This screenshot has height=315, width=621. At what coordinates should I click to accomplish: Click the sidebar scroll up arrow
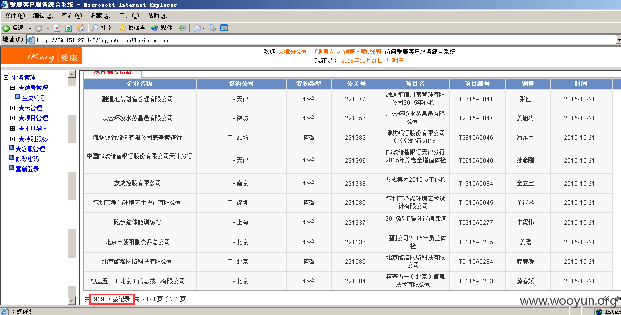pyautogui.click(x=72, y=74)
